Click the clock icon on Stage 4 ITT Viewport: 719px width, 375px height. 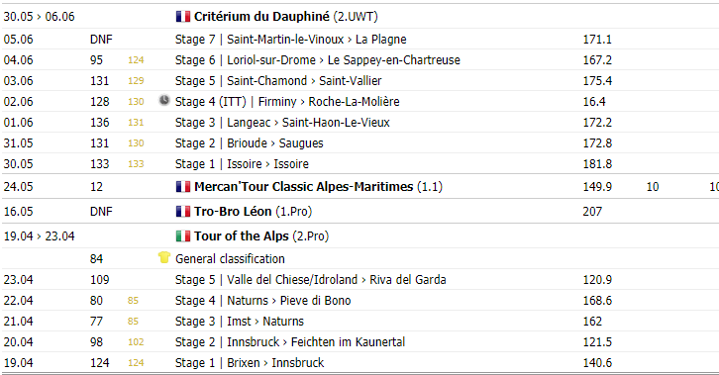click(164, 100)
